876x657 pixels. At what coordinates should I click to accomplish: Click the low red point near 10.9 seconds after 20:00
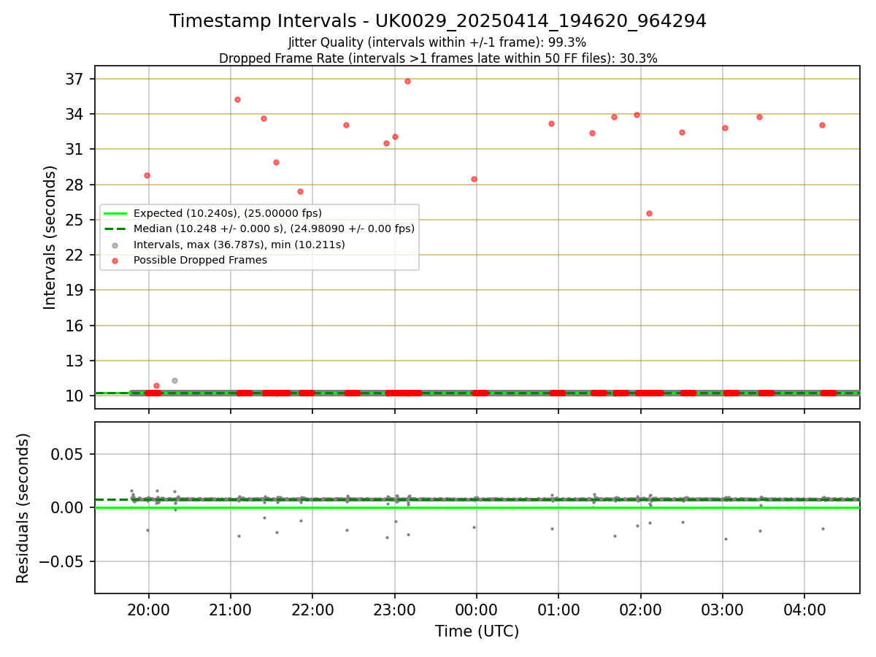pos(156,385)
